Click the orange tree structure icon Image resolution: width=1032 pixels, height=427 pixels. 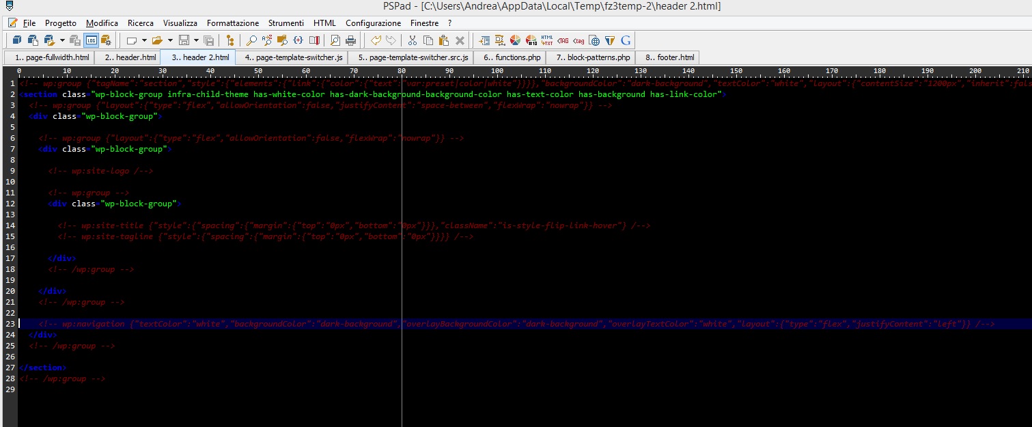231,40
